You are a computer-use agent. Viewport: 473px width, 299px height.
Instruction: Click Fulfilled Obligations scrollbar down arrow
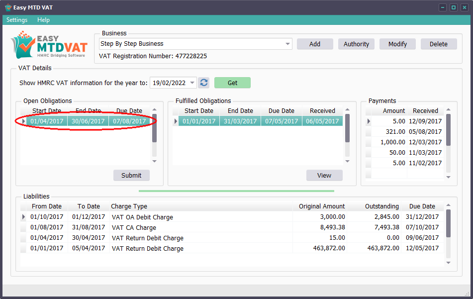(348, 161)
